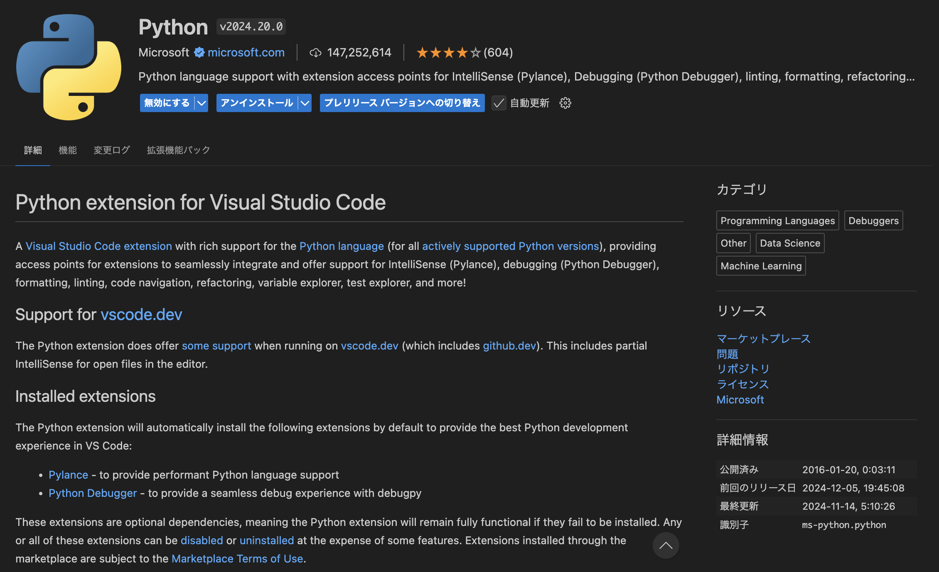This screenshot has height=572, width=939.
Task: Open the 変更ログ tab
Action: point(111,150)
